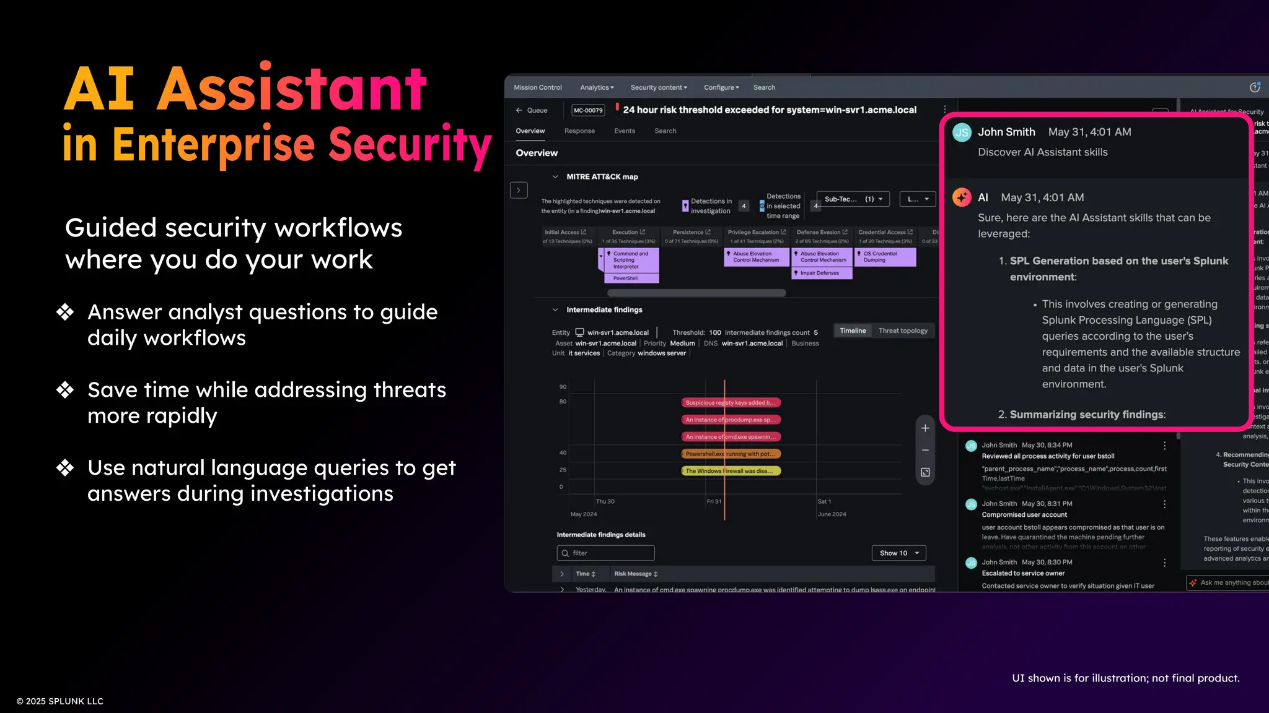The width and height of the screenshot is (1269, 713).
Task: Open the Credential Access external link icon
Action: pos(910,232)
